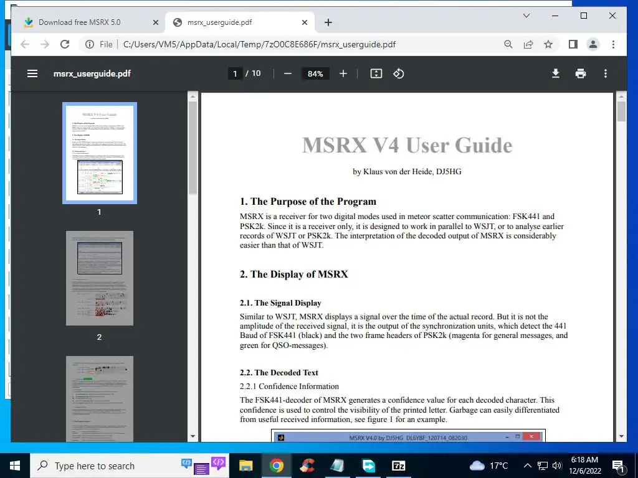Open 7-Zip from the taskbar
The height and width of the screenshot is (478, 638).
[398, 466]
